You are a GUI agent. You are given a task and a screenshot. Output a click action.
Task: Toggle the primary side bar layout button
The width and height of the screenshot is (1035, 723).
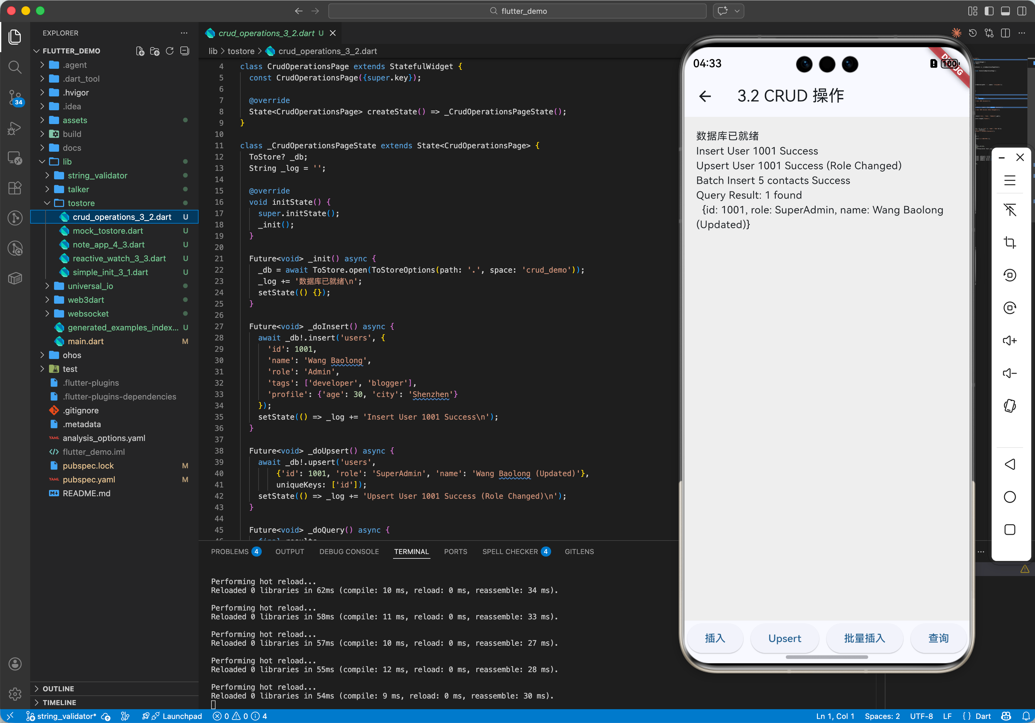[989, 11]
